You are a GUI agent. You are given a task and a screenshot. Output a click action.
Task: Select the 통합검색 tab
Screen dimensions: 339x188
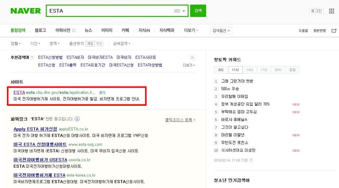[x=18, y=30]
